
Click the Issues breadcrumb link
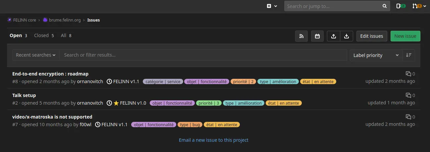click(x=93, y=20)
